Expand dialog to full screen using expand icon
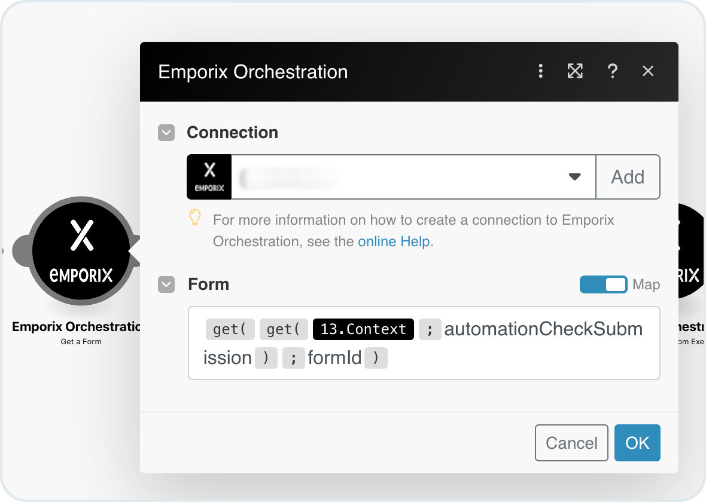The width and height of the screenshot is (706, 502). click(x=575, y=71)
